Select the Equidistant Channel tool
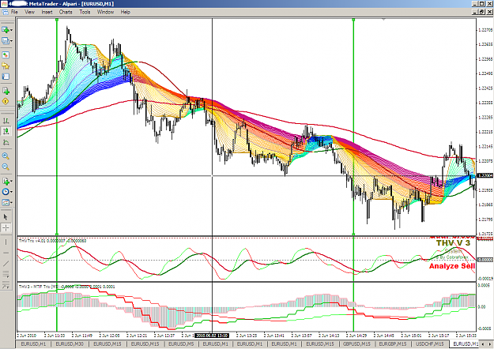Screen dimensions: 494x349 click(x=6, y=275)
